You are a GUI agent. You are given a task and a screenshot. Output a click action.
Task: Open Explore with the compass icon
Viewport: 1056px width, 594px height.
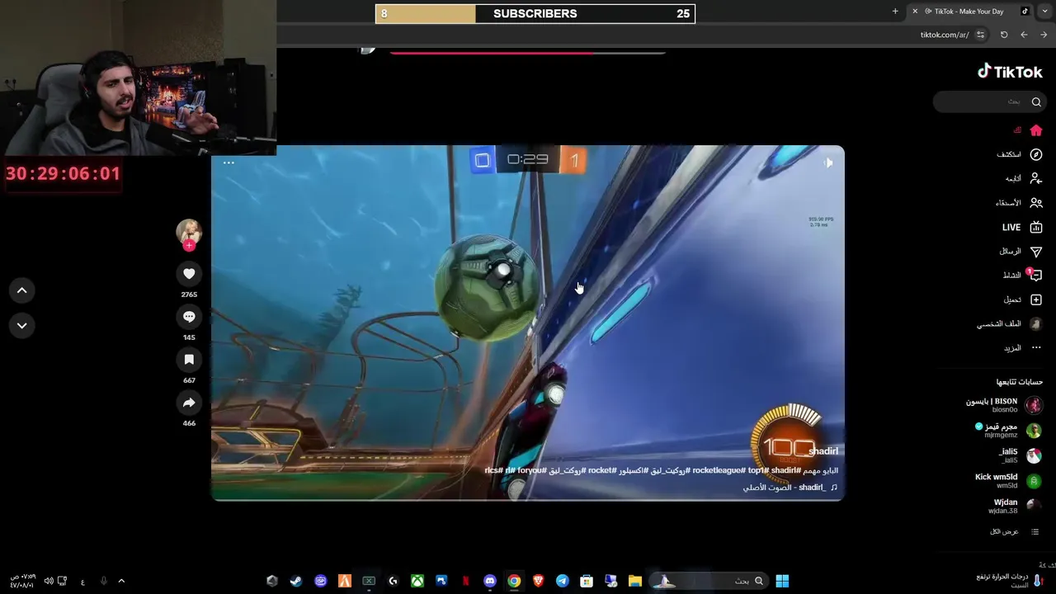[x=1036, y=154]
